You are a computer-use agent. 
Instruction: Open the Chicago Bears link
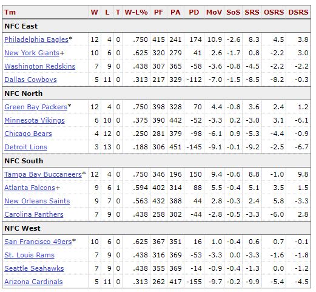pyautogui.click(x=28, y=134)
